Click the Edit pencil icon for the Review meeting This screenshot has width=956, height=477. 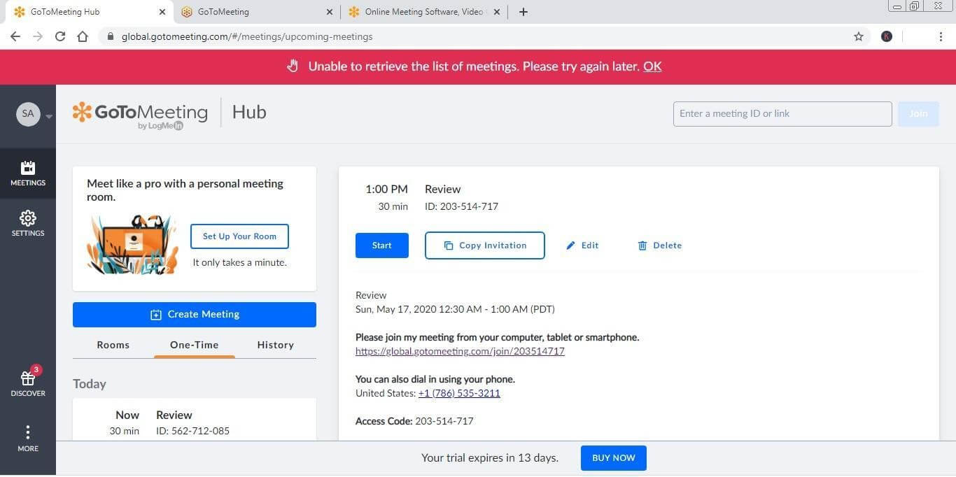(570, 245)
